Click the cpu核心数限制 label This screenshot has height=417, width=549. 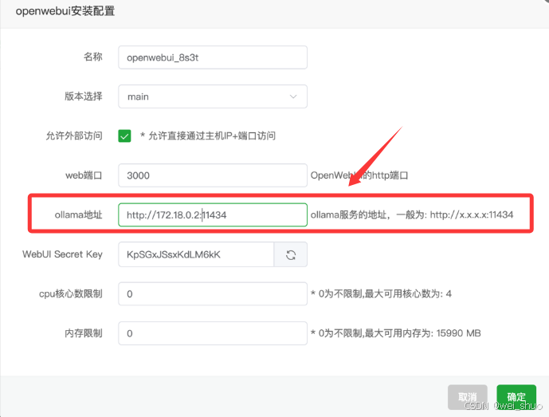(71, 293)
